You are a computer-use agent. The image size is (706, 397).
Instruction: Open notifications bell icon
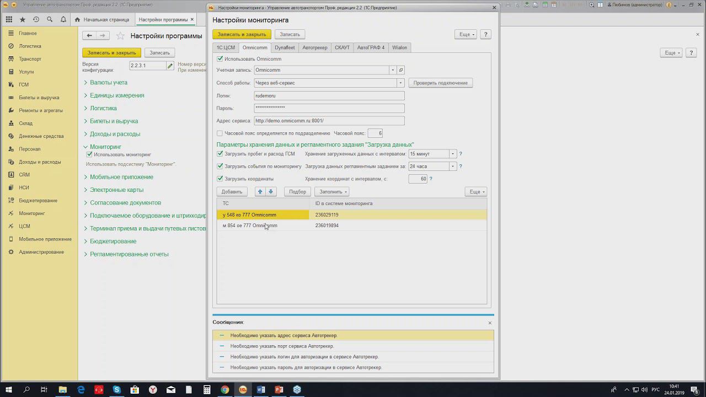tap(63, 19)
